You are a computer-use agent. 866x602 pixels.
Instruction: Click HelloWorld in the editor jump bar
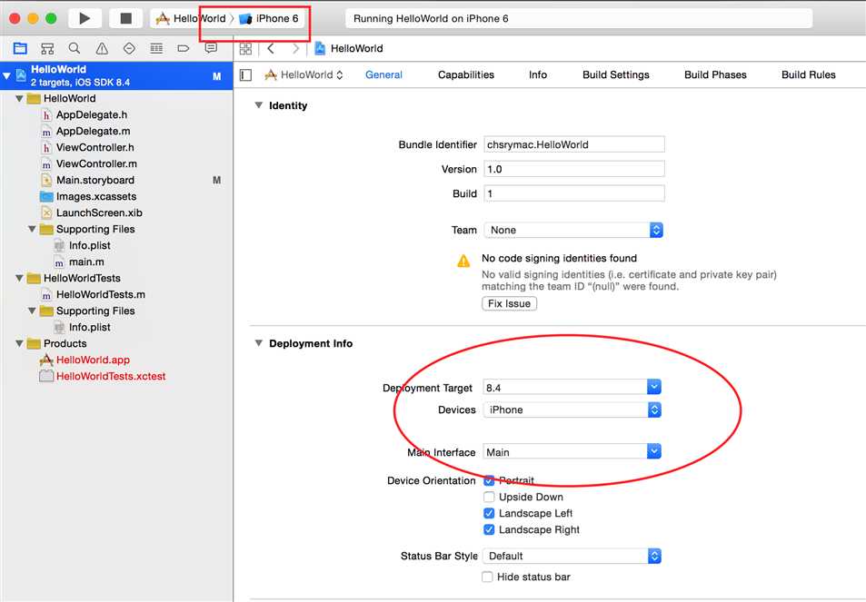click(x=357, y=48)
